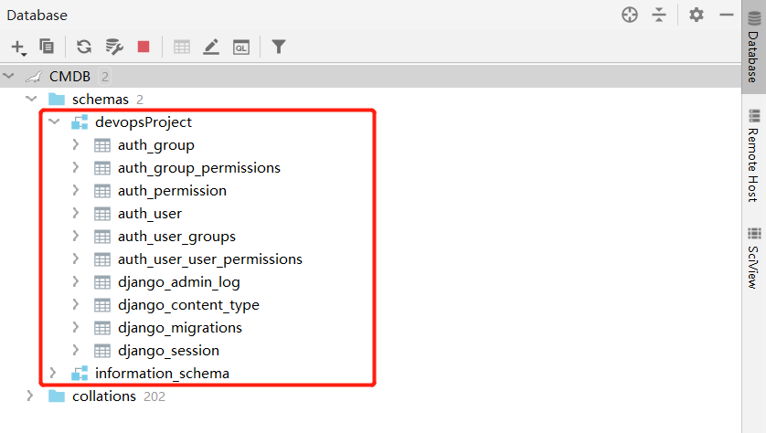Collapse the CMDB data source
This screenshot has height=433, width=766.
(x=9, y=76)
